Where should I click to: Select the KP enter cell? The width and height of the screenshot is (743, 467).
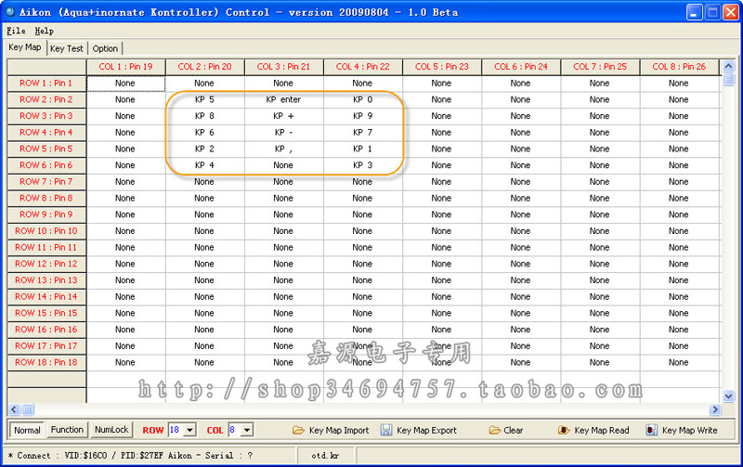click(283, 99)
